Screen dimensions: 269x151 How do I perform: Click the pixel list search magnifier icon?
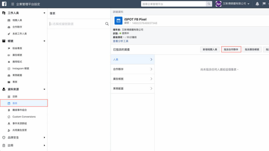[107, 24]
